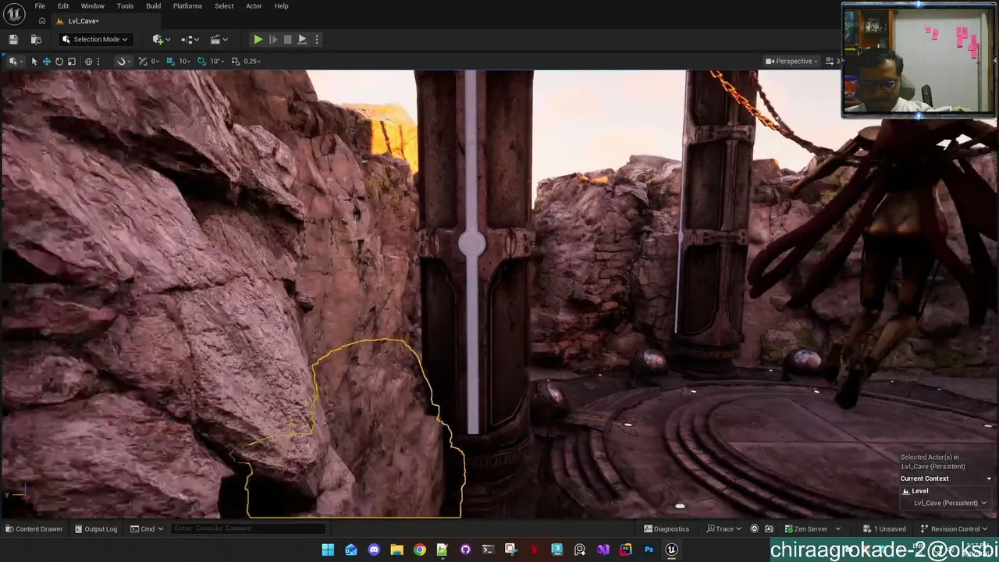The height and width of the screenshot is (562, 999).
Task: Start Play In Editor with the green play button
Action: [258, 40]
